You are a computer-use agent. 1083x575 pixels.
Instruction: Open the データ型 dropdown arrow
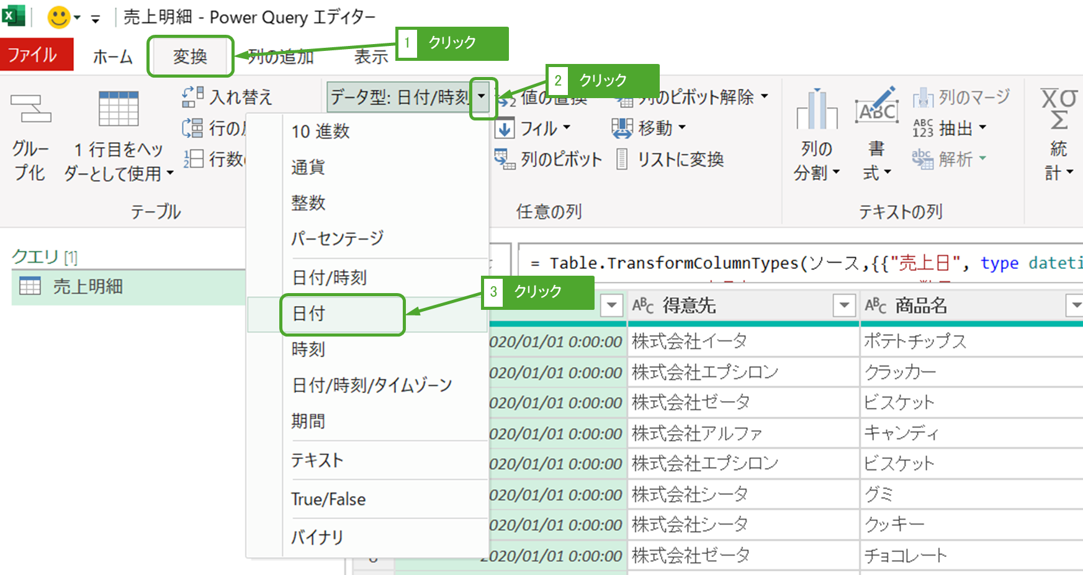pyautogui.click(x=482, y=97)
